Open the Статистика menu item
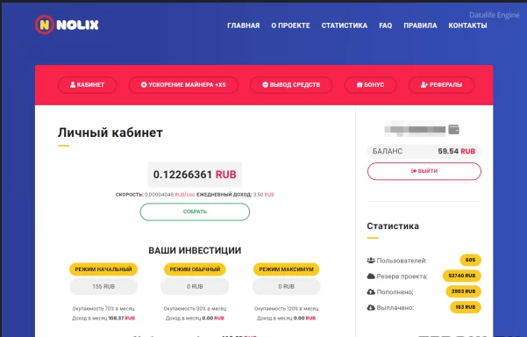 344,25
